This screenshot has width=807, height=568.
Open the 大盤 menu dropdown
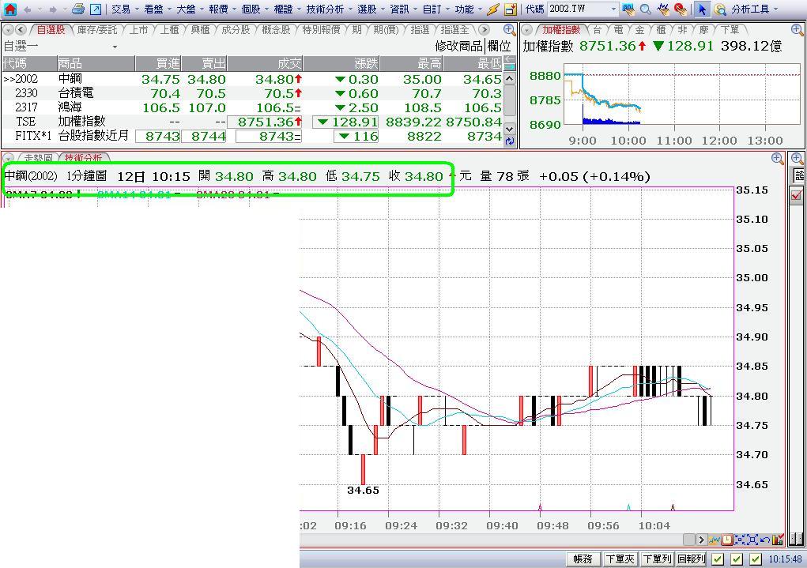tap(190, 9)
